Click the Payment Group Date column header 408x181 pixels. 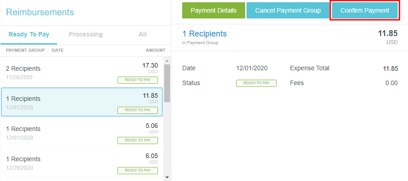pos(35,50)
